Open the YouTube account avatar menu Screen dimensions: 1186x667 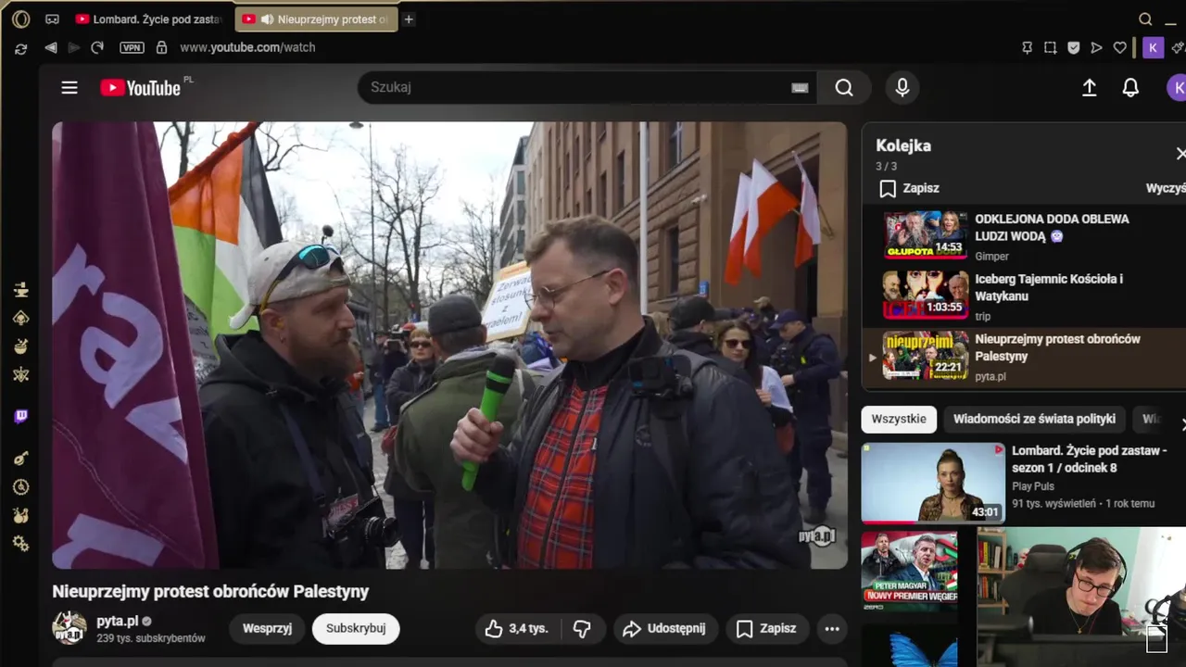tap(1176, 87)
